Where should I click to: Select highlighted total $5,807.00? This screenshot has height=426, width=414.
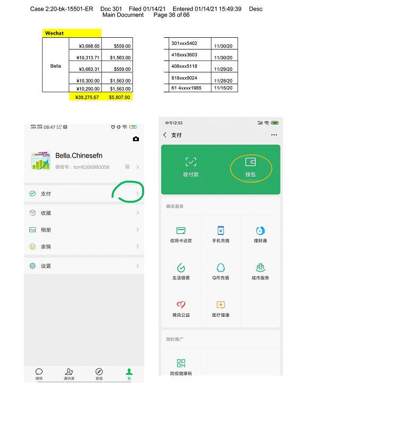(x=119, y=97)
